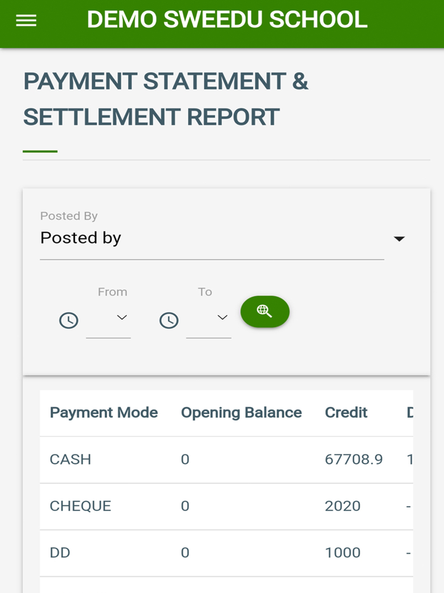Select the Payment Mode column header

(x=103, y=413)
